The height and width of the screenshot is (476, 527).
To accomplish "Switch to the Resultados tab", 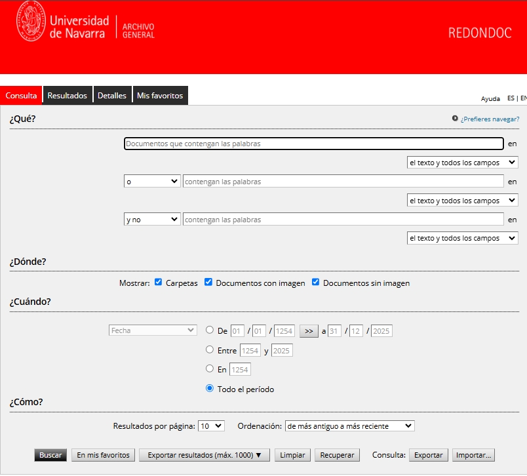I will pos(67,96).
